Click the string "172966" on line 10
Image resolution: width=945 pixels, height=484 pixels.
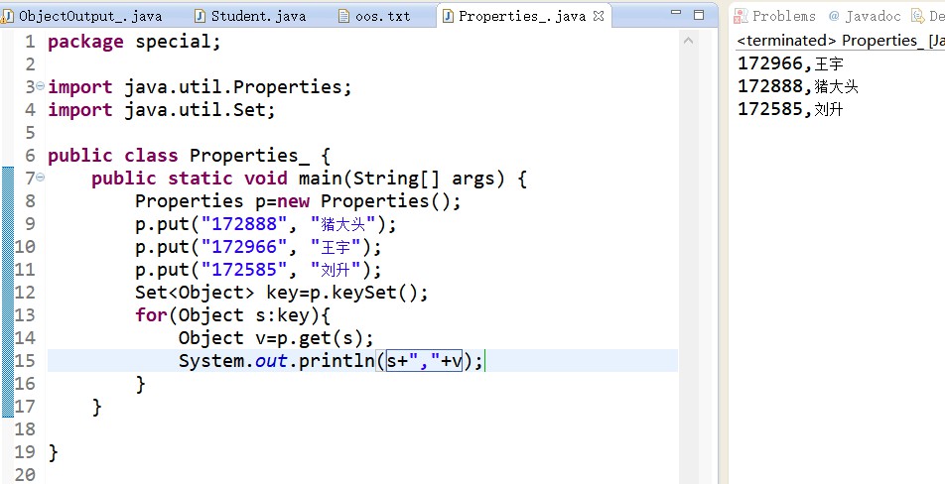click(243, 247)
